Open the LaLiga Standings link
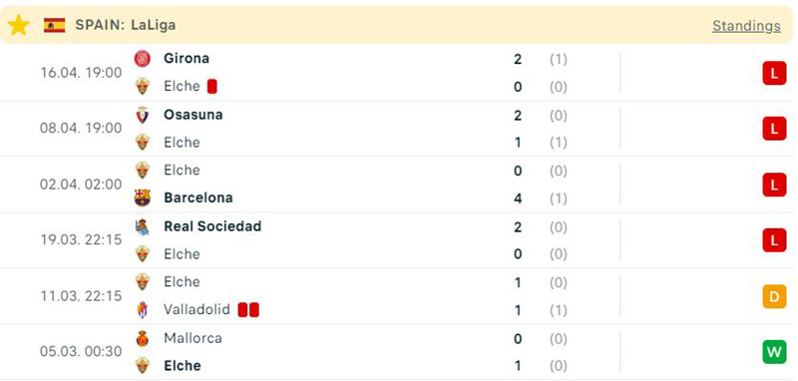Image resolution: width=798 pixels, height=381 pixels. click(x=746, y=26)
